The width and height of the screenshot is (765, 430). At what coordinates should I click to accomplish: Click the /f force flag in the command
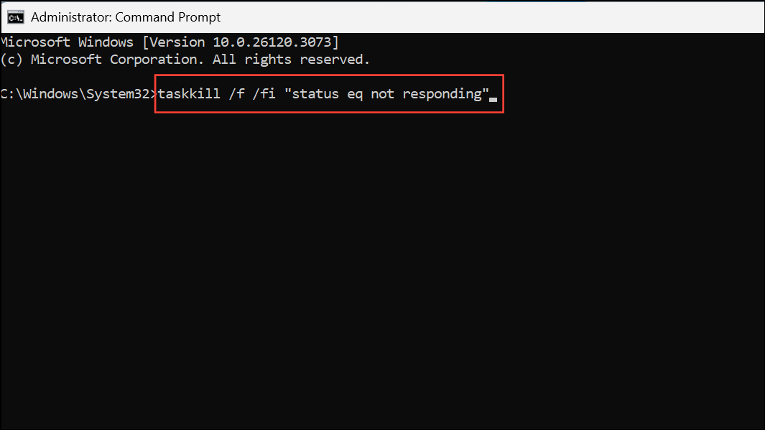point(238,93)
